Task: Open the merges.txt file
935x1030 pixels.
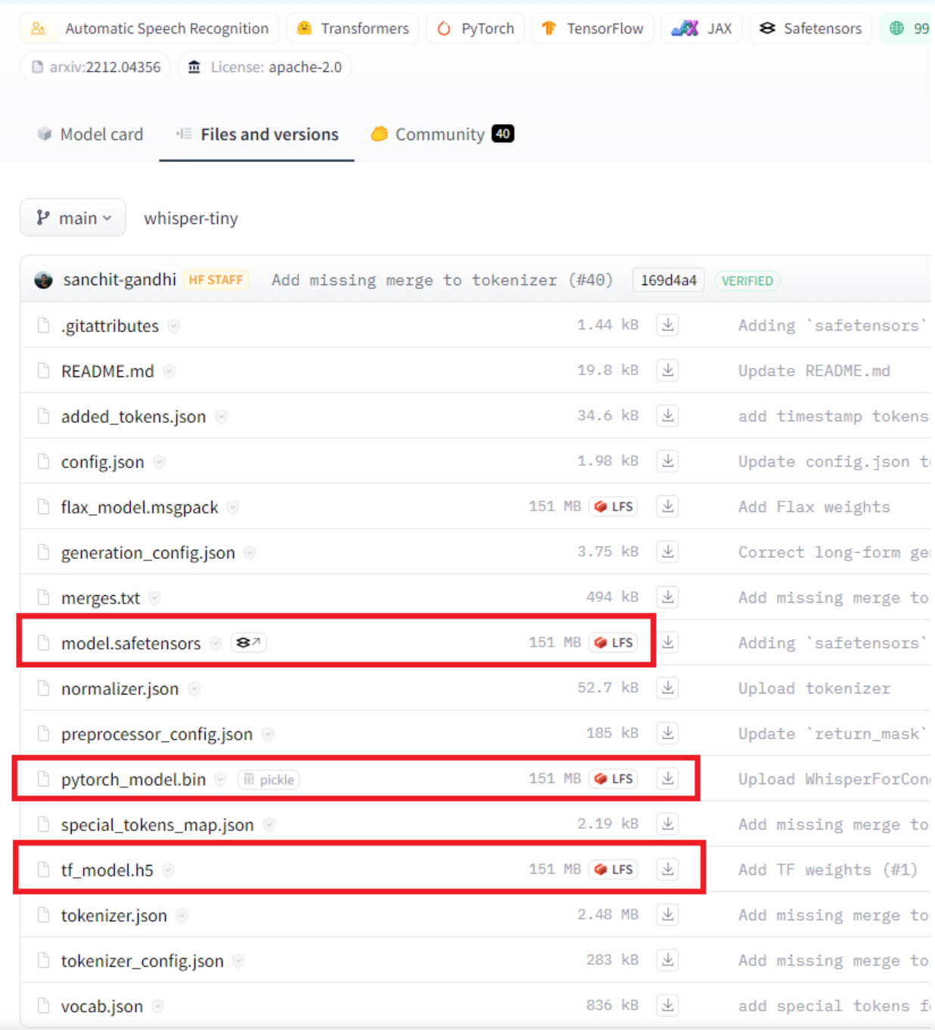Action: coord(101,598)
